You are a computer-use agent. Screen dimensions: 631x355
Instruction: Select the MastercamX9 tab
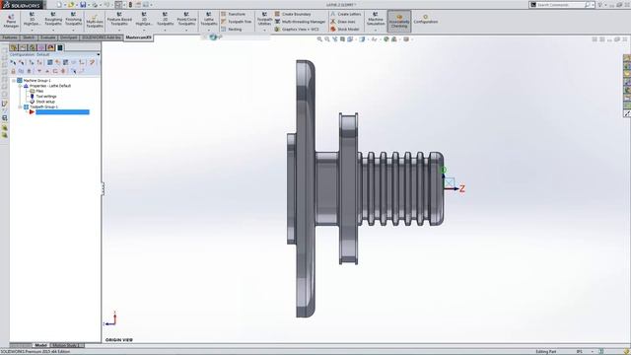pyautogui.click(x=138, y=37)
